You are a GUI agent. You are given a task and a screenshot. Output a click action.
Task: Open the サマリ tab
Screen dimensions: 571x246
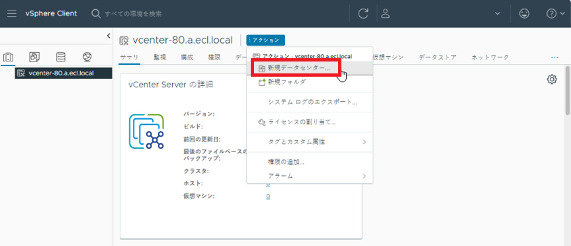[x=129, y=57]
